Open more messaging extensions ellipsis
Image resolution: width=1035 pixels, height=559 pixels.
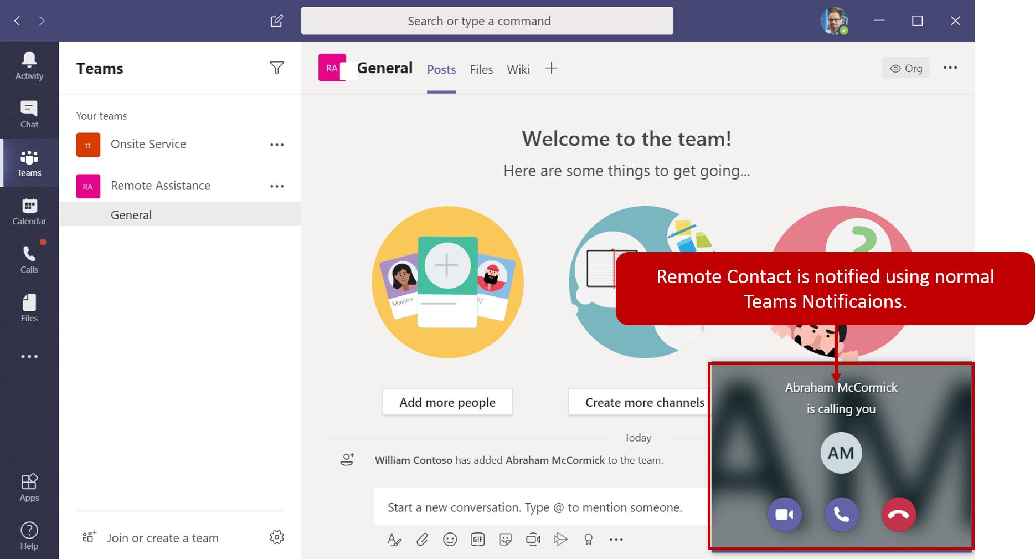[x=616, y=539]
